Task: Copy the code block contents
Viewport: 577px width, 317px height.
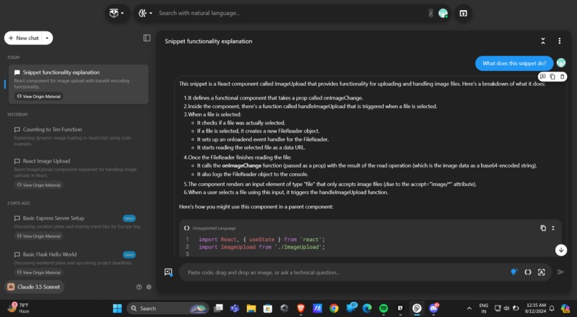Action: point(543,228)
